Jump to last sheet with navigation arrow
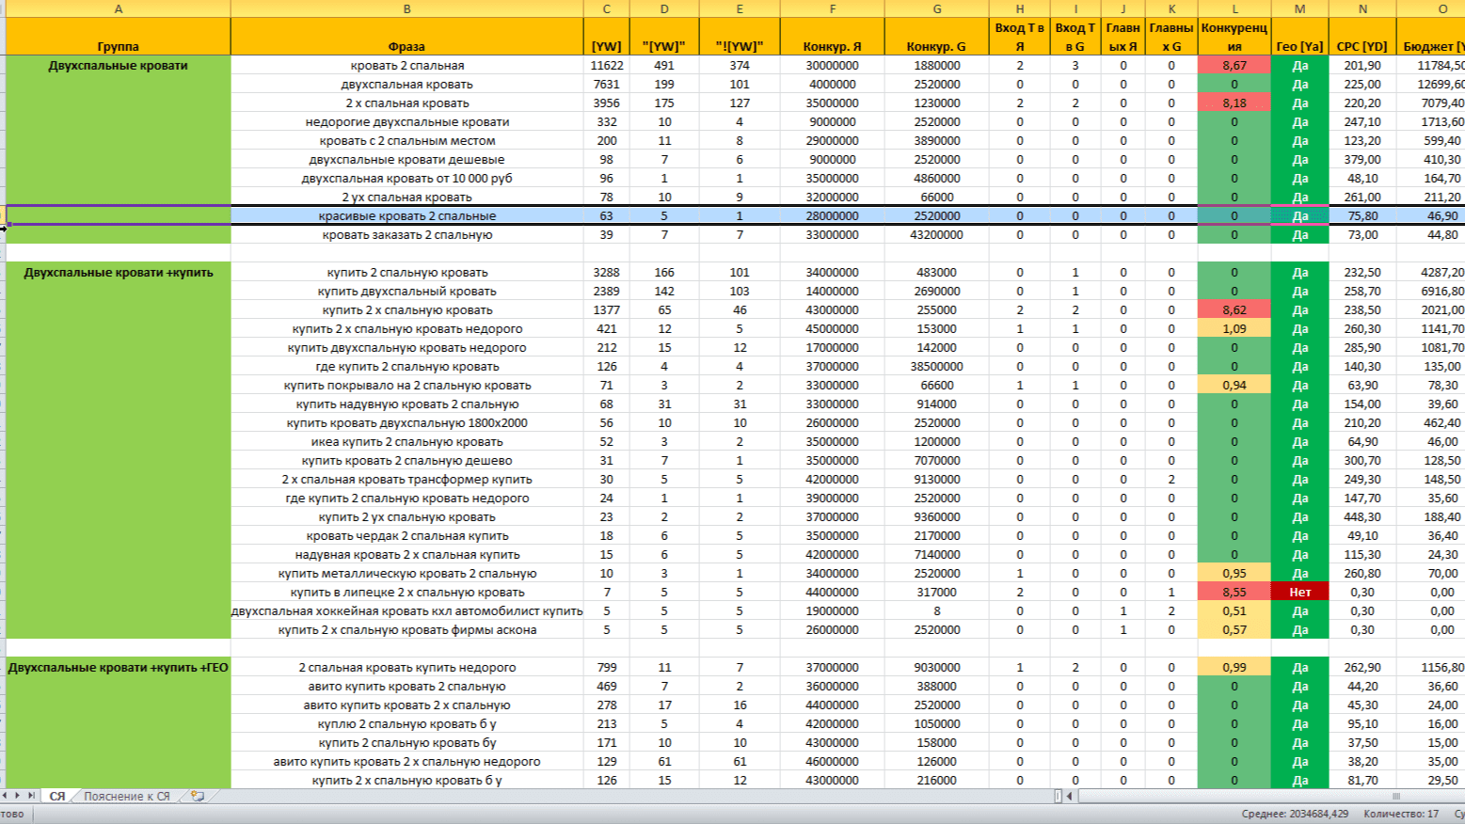Viewport: 1465px width, 824px height. tap(31, 796)
